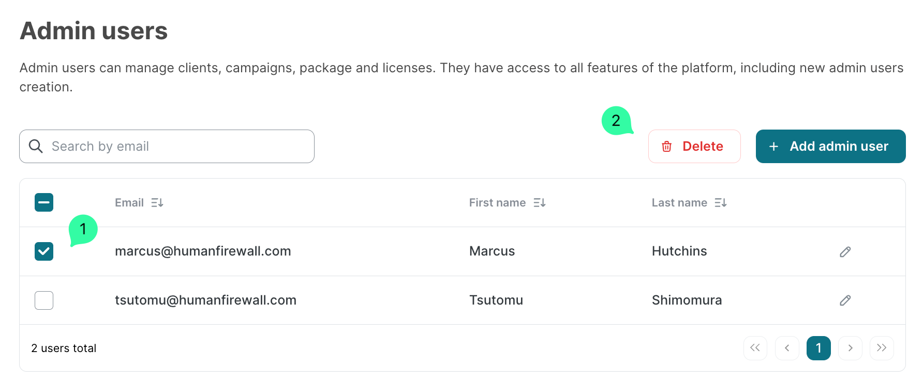Toggle the select-all header checkbox

(x=44, y=202)
